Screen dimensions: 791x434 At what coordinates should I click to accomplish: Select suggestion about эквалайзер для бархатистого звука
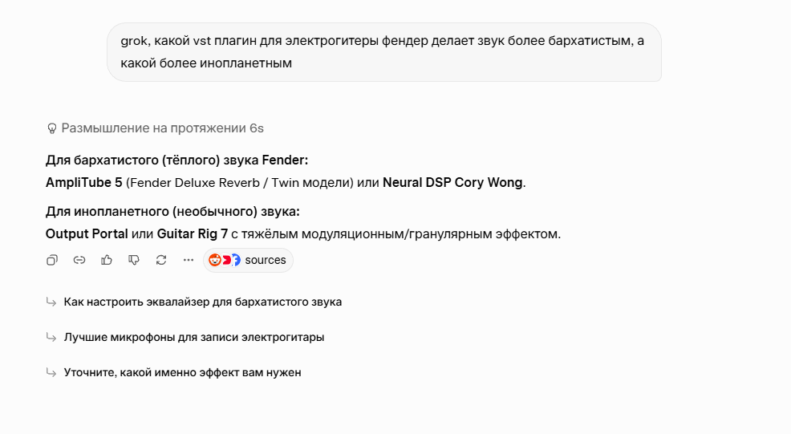click(203, 302)
